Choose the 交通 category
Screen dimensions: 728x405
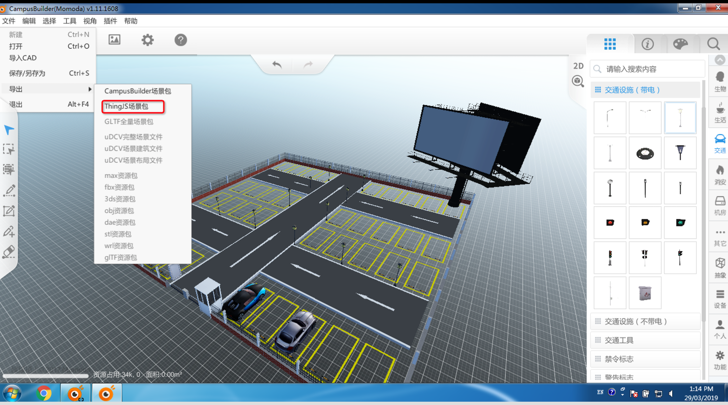tap(720, 144)
